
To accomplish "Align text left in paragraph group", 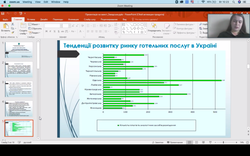I will pyautogui.click(x=88, y=31).
